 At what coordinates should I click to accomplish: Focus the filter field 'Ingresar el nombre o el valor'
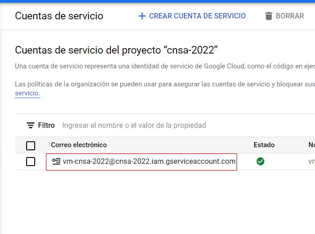pyautogui.click(x=134, y=125)
